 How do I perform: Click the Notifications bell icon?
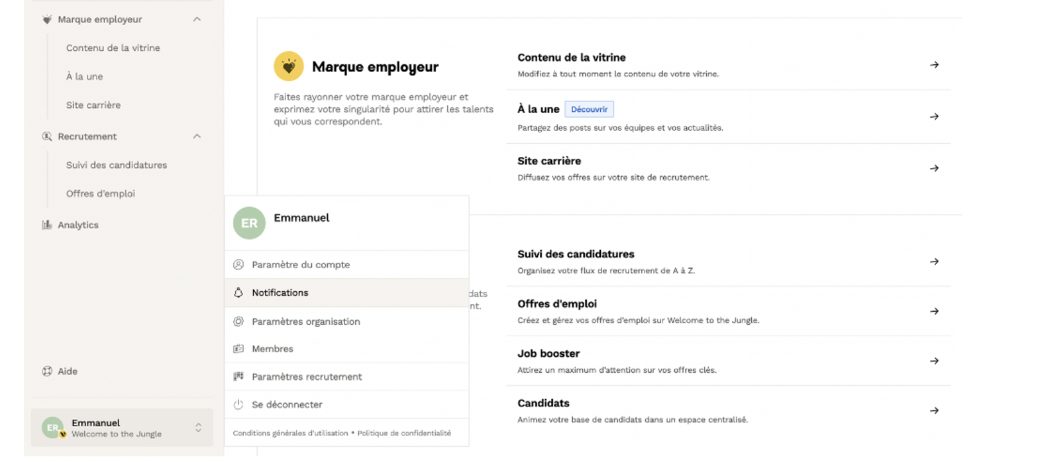[x=238, y=293]
